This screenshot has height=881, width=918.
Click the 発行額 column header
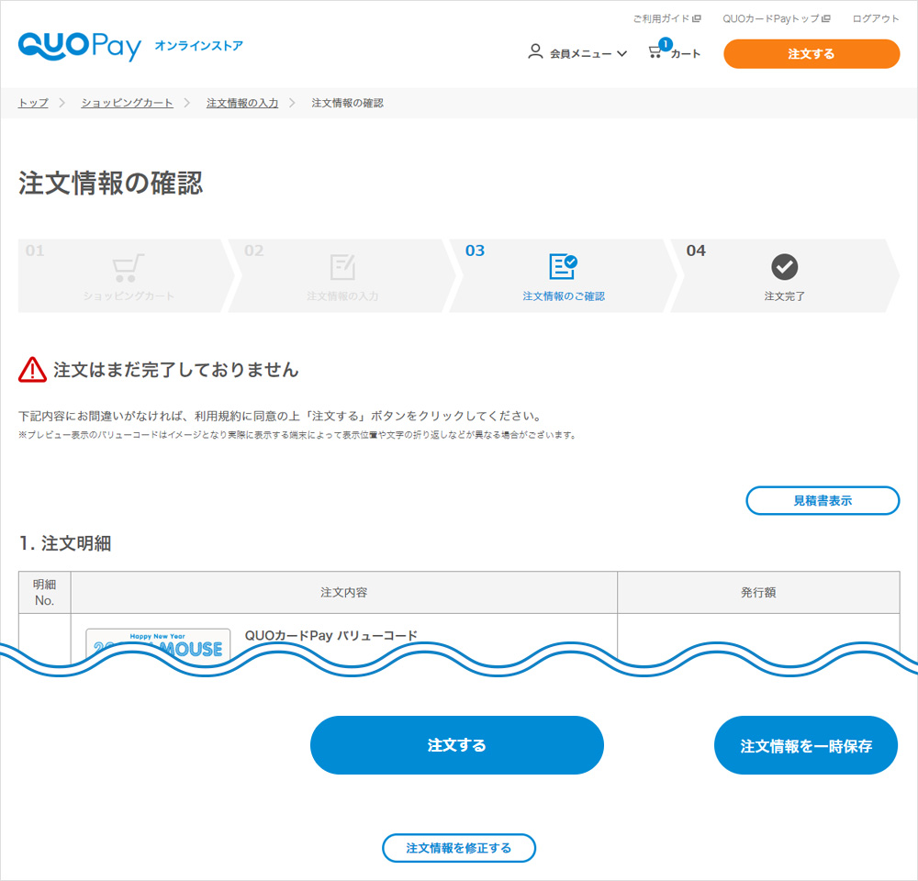tap(758, 593)
